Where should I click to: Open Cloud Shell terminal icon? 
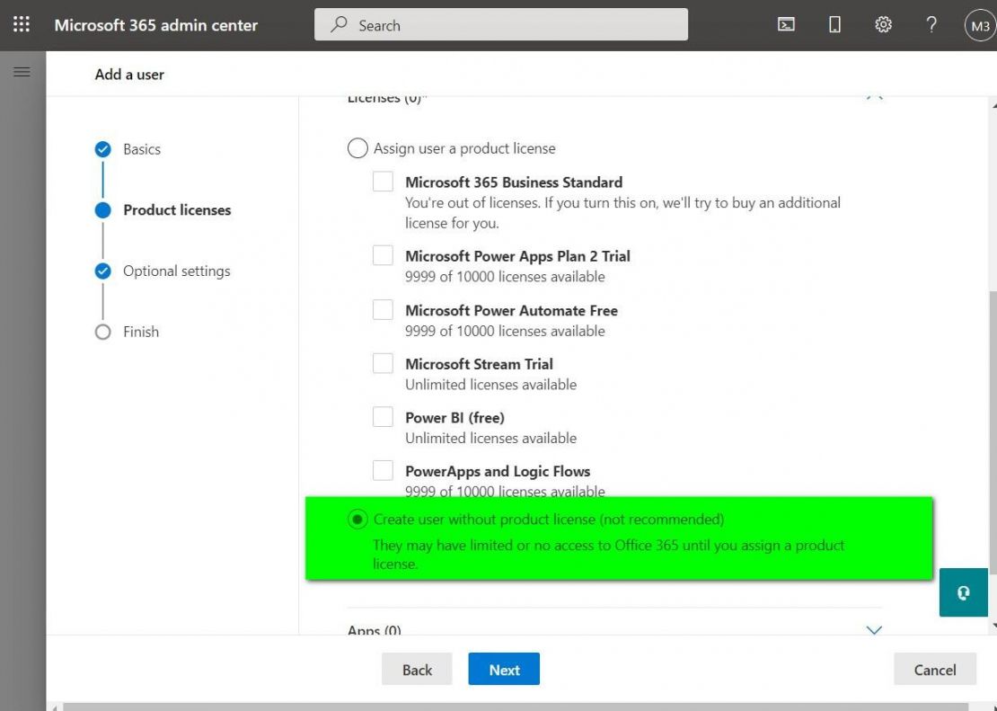(x=786, y=25)
